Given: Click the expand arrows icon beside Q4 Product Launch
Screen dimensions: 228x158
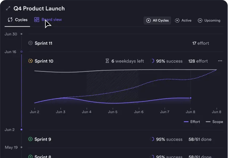Looking at the screenshot, I should pos(8,8).
